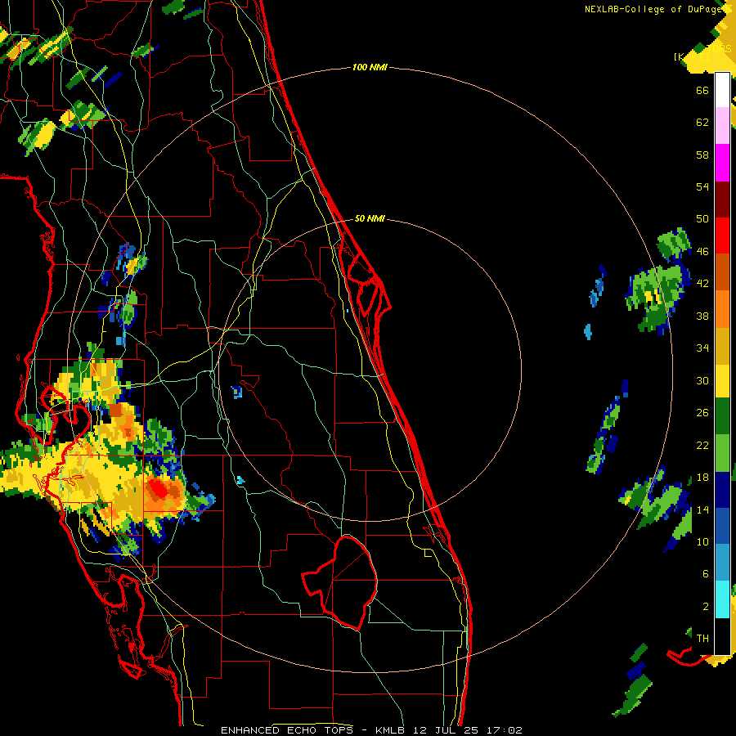Select the navy blue legend swatch
The height and width of the screenshot is (736, 736).
point(722,490)
